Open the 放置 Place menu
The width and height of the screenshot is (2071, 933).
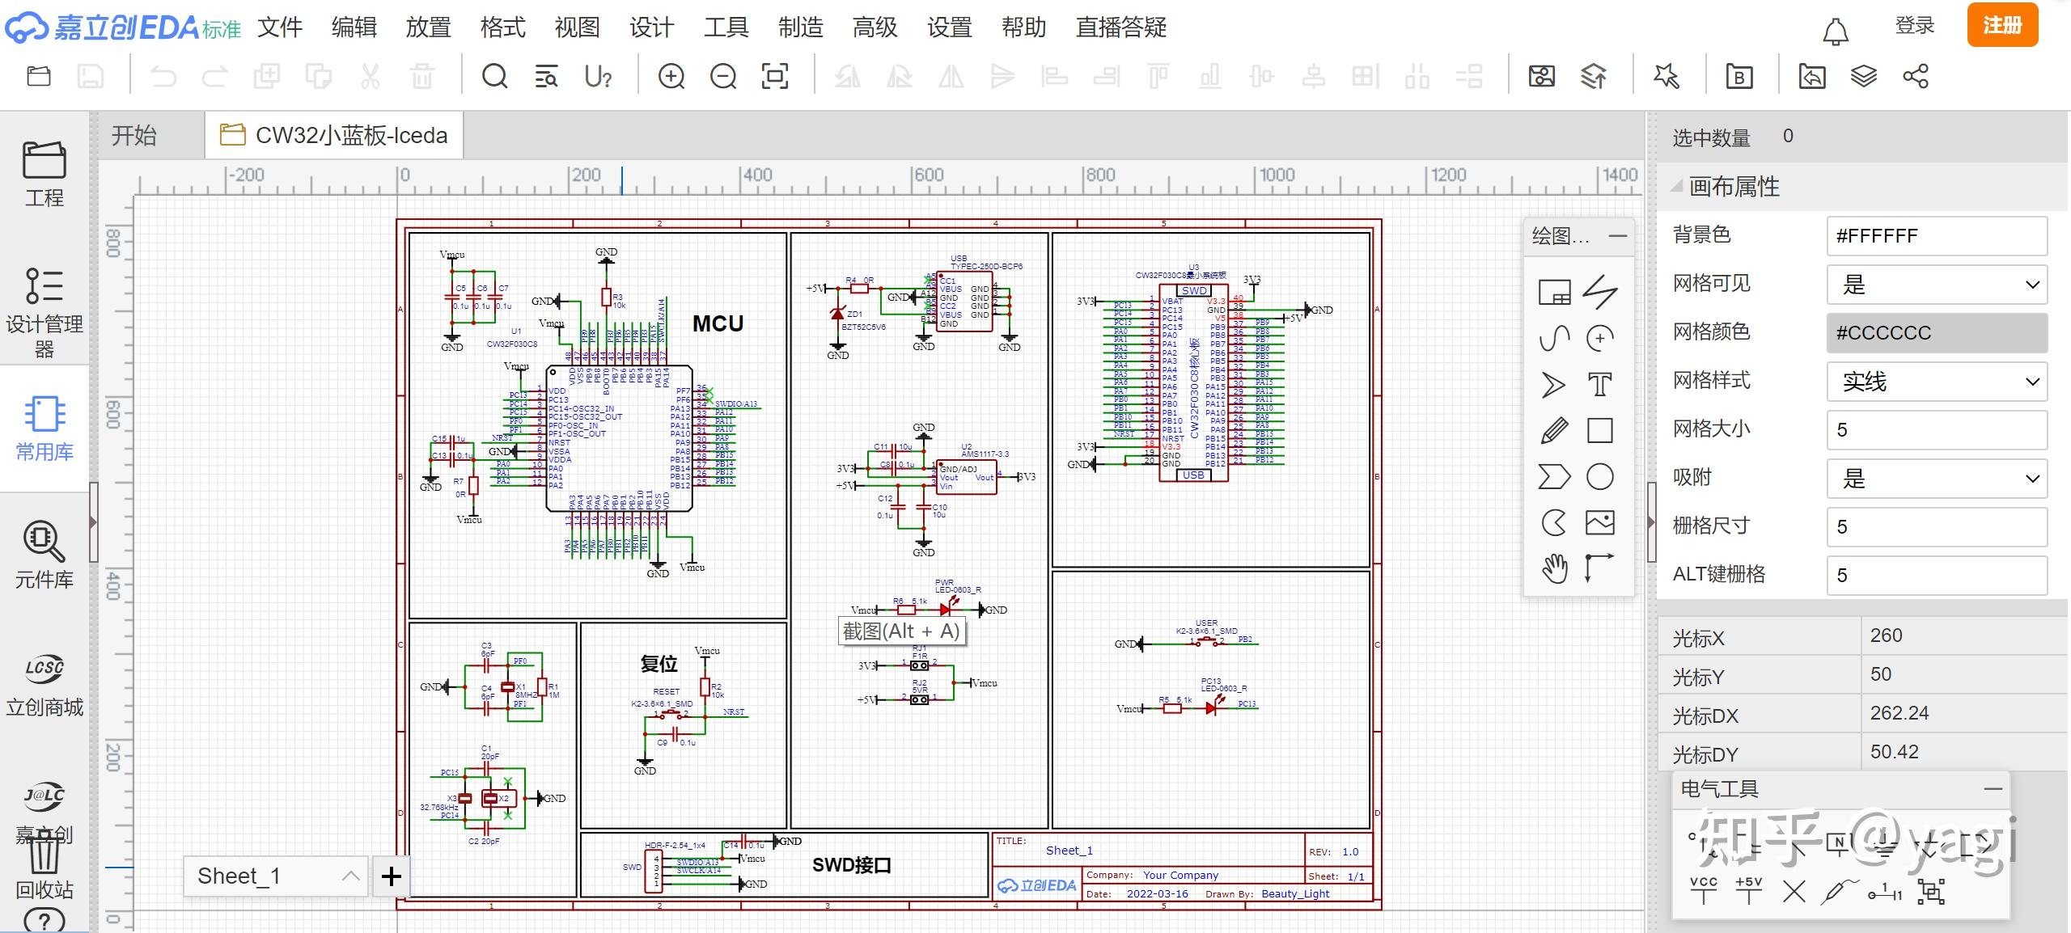(x=429, y=27)
